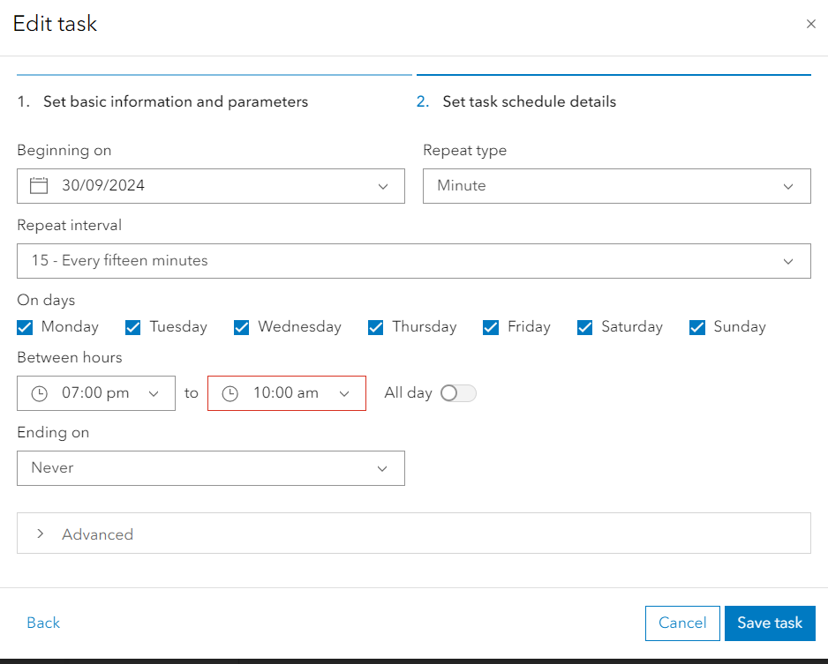Viewport: 828px width, 664px height.
Task: Uncheck the Sunday checkbox
Action: click(697, 327)
